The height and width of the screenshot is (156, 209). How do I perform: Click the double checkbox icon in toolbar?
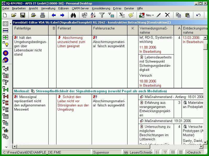click(x=84, y=15)
